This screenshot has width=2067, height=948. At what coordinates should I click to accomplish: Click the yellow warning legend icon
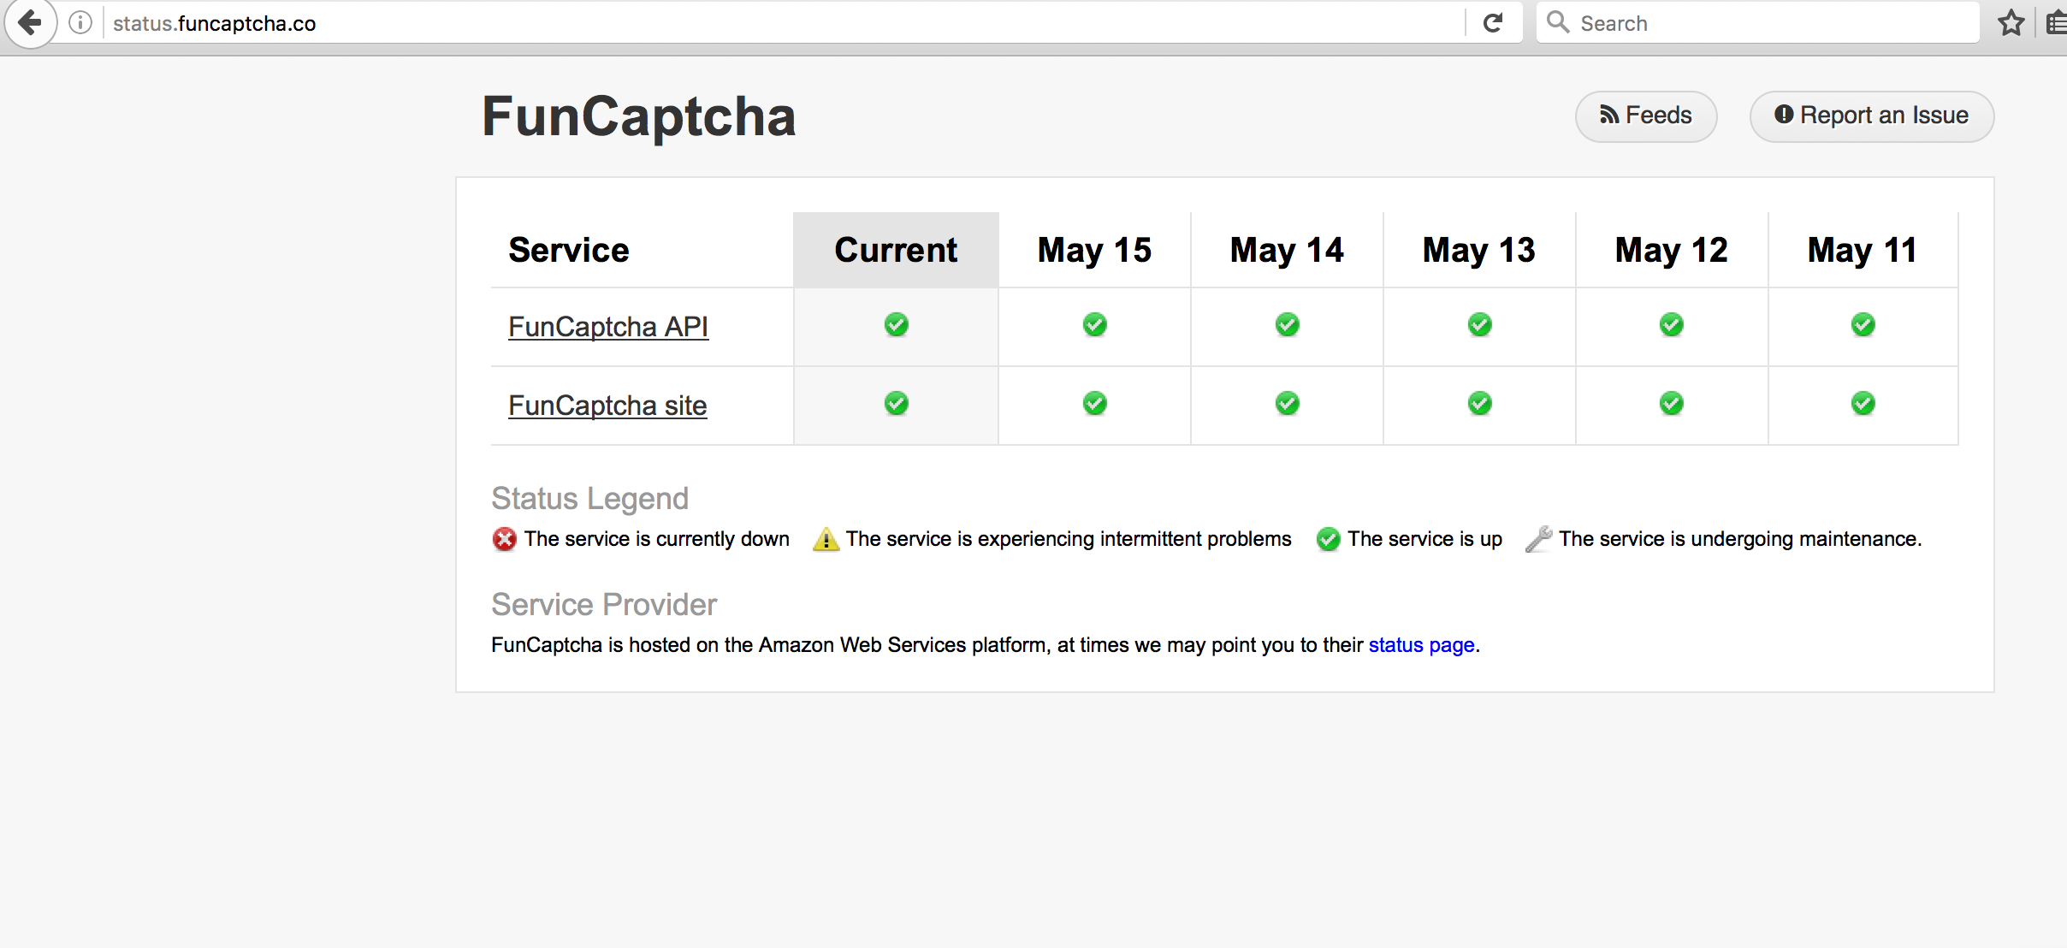tap(826, 539)
